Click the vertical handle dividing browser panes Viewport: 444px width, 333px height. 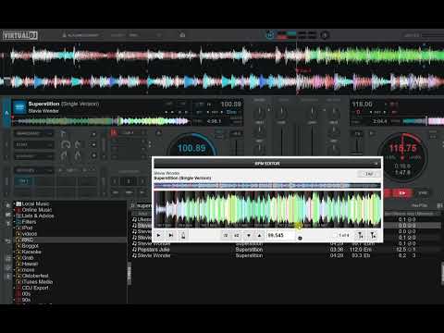[x=129, y=273]
